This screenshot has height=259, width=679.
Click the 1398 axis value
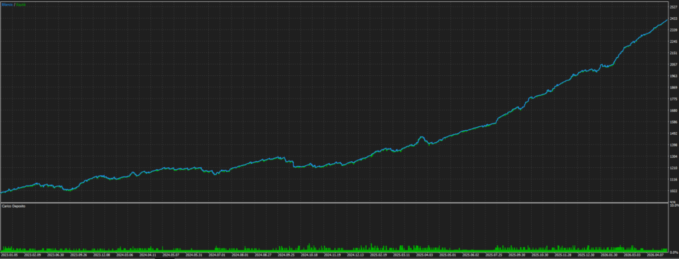click(674, 145)
